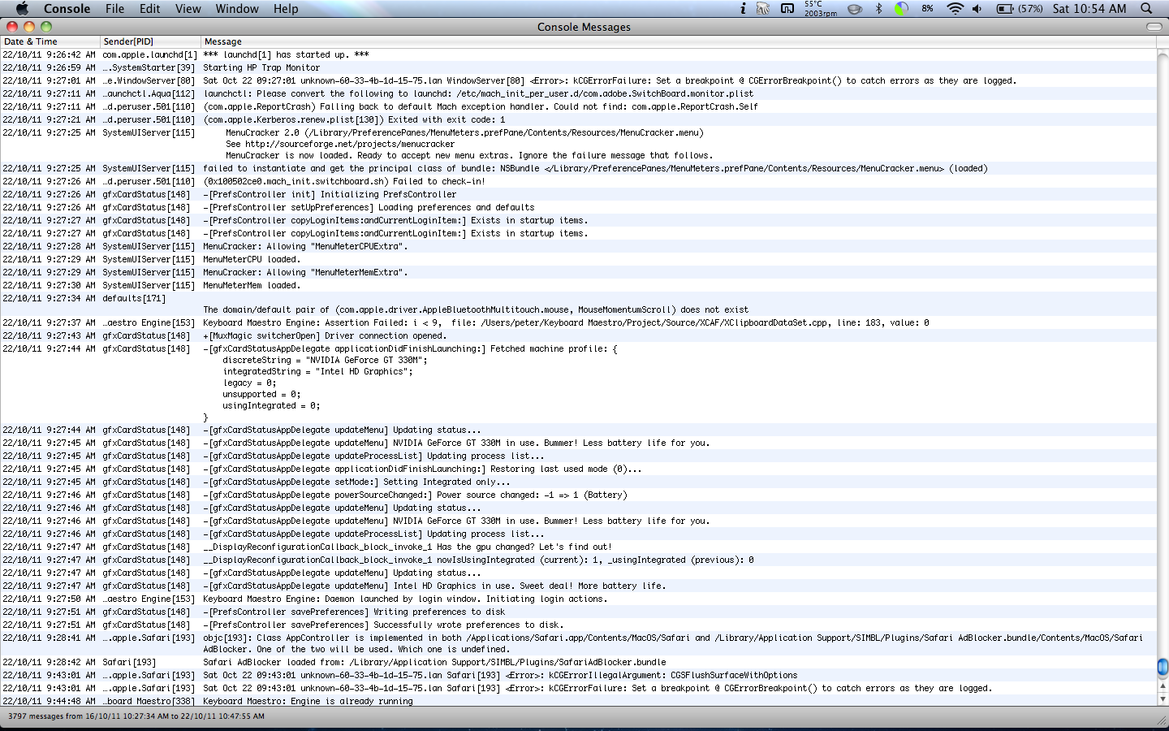Select 'Power source changed: -1 => 1 (Battery)' row
The width and height of the screenshot is (1169, 731).
click(x=578, y=495)
